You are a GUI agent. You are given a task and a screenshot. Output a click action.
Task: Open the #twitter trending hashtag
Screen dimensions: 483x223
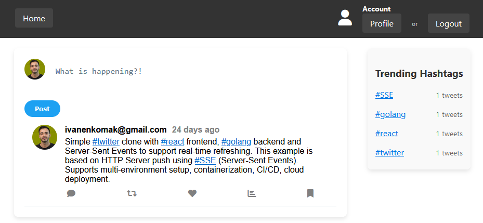(389, 153)
